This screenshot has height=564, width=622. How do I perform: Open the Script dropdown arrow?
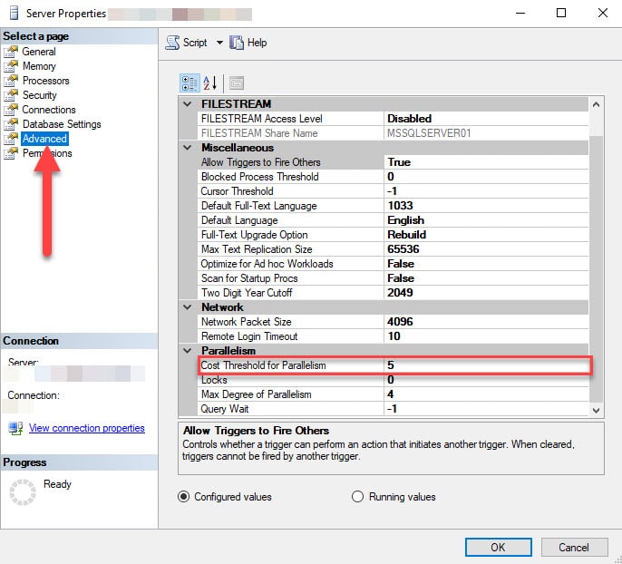[x=219, y=43]
